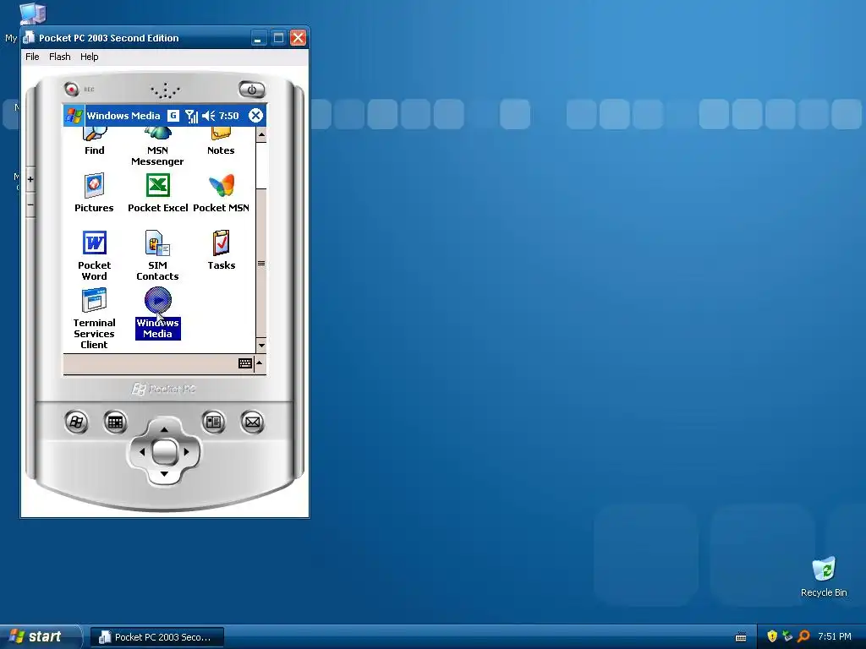Click the program list scroll up arrow
Viewport: 866px width, 649px height.
[x=261, y=134]
